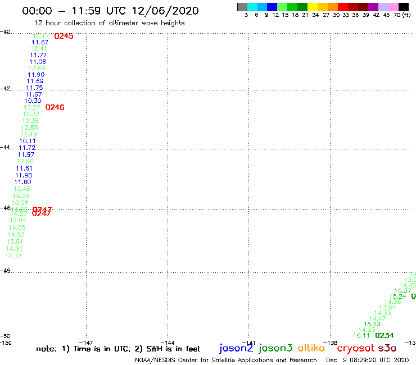Select the lavender swatch in the color scale
Screen dimensions: 416x365
click(x=383, y=7)
